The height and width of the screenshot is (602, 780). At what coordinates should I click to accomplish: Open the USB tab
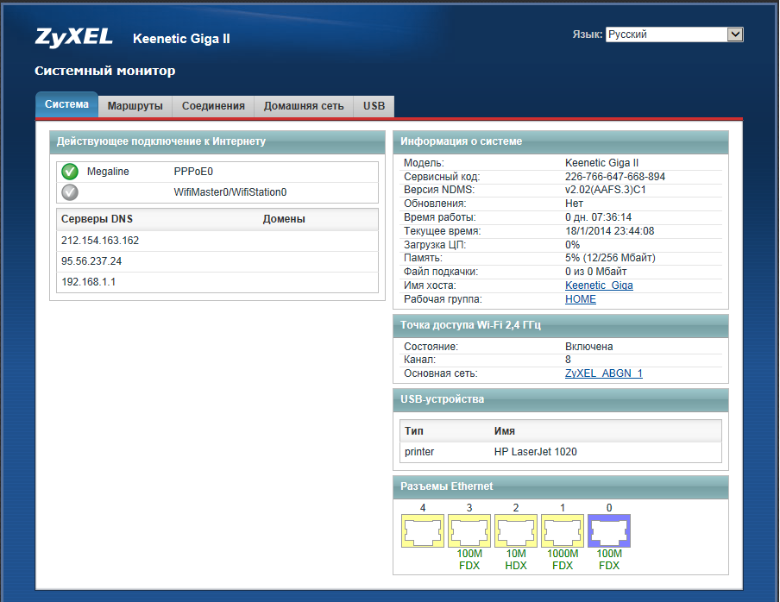point(374,106)
